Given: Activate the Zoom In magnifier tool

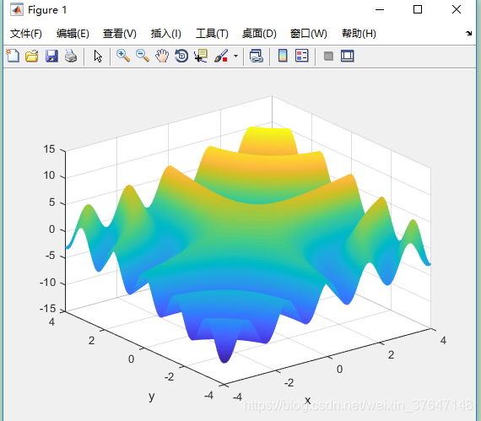Looking at the screenshot, I should pyautogui.click(x=123, y=57).
